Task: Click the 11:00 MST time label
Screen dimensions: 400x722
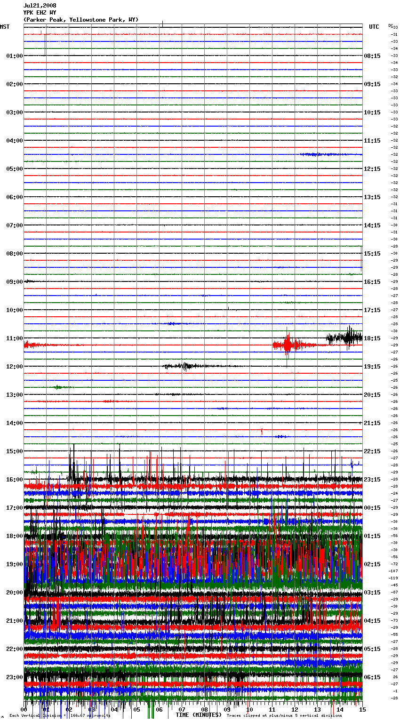Action: (15, 338)
